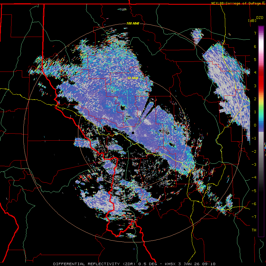Select the -2 value on color scale
The height and width of the screenshot is (266, 266).
coord(254,152)
